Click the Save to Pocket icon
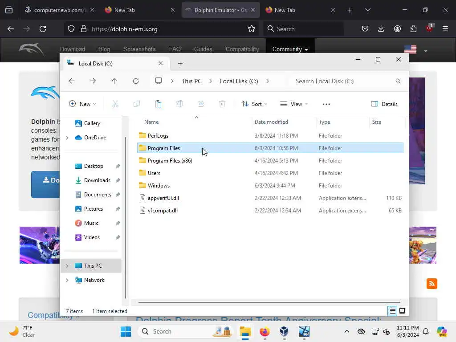 click(365, 28)
